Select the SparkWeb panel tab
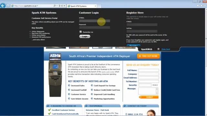207x116 pixels. (147, 49)
